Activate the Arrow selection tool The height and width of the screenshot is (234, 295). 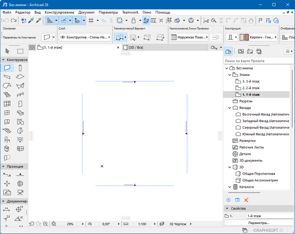click(x=7, y=51)
